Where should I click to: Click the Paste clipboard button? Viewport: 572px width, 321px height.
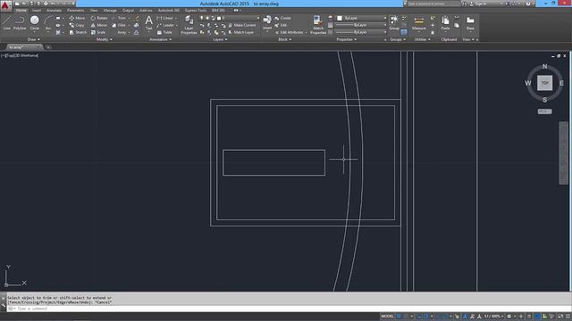tap(445, 23)
